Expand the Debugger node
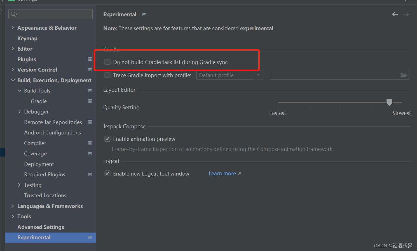 19,112
